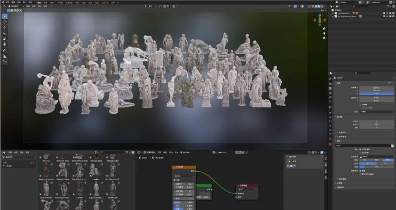The width and height of the screenshot is (396, 210).
Task: Toggle the checkbox in the orange node
Action: point(175,180)
